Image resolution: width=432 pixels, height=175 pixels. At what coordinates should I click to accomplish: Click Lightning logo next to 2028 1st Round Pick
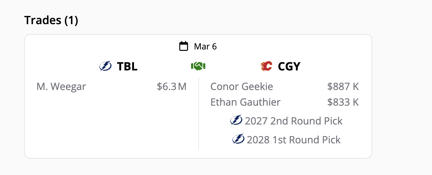(x=238, y=139)
